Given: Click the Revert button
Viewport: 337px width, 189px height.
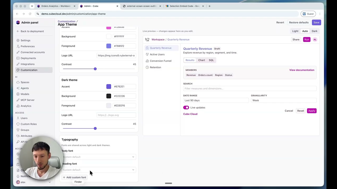Looking at the screenshot, I should (280, 23).
